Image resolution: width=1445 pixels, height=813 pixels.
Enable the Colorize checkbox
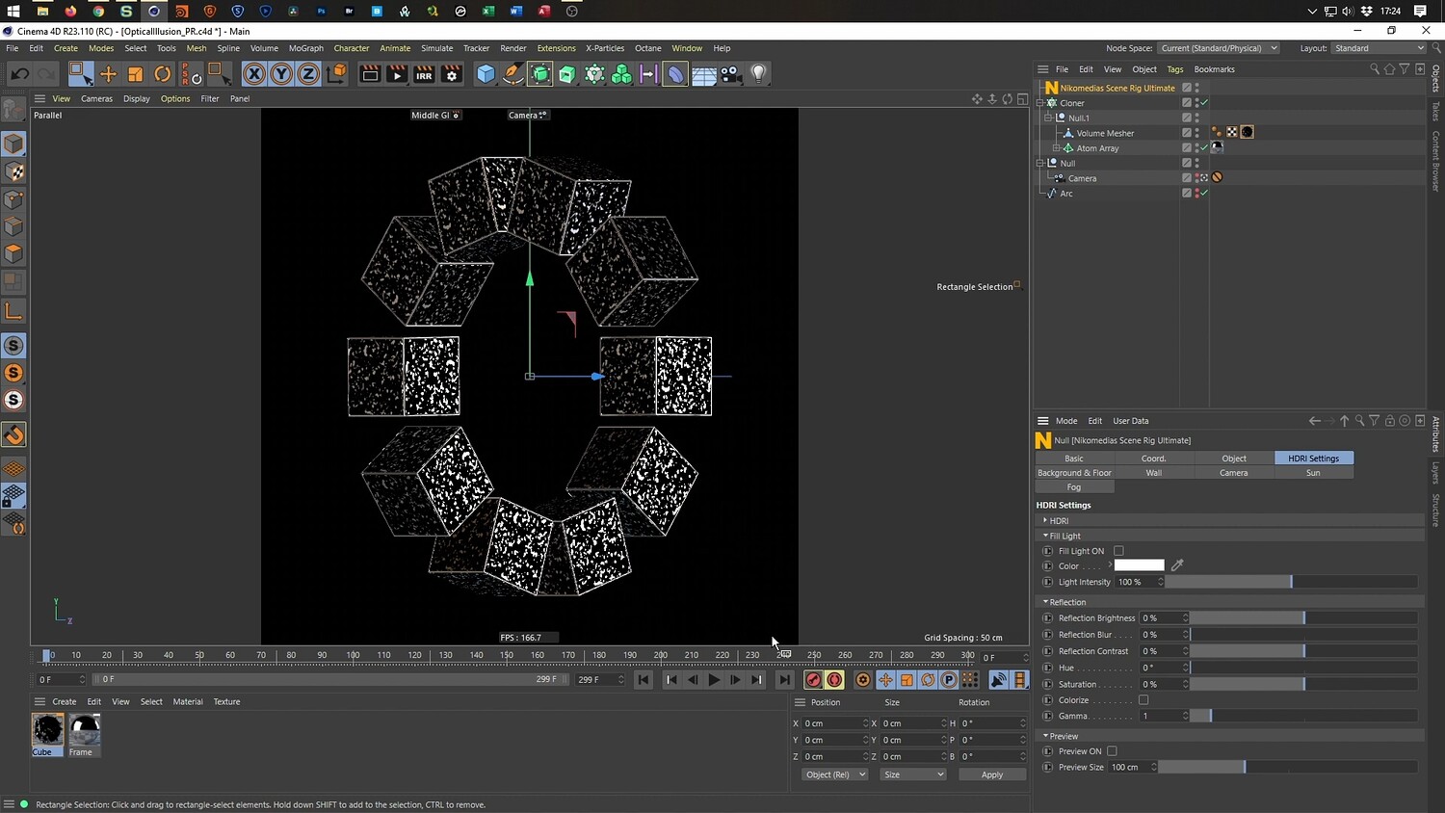point(1143,700)
